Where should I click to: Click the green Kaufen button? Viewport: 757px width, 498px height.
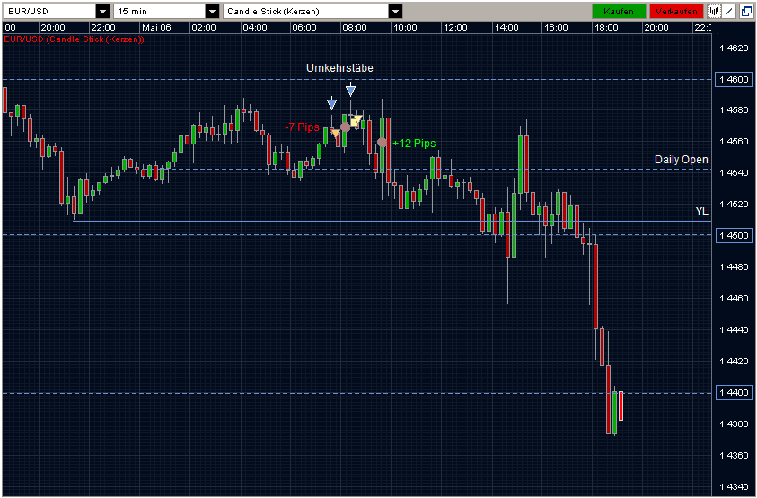[x=619, y=11]
